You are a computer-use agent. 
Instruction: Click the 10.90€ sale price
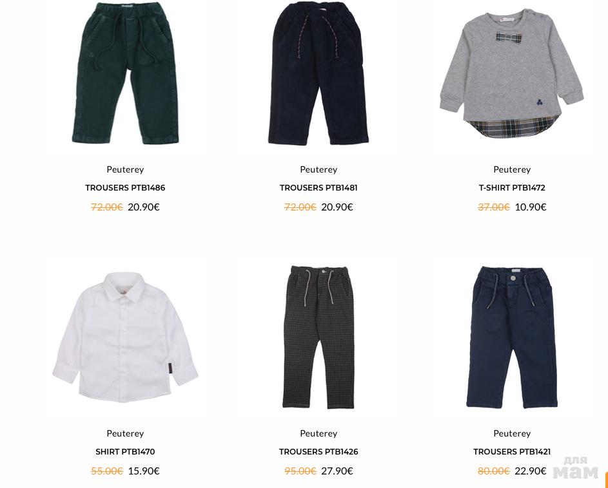pos(531,207)
